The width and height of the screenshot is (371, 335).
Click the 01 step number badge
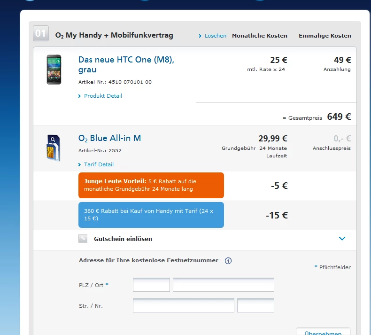(41, 33)
